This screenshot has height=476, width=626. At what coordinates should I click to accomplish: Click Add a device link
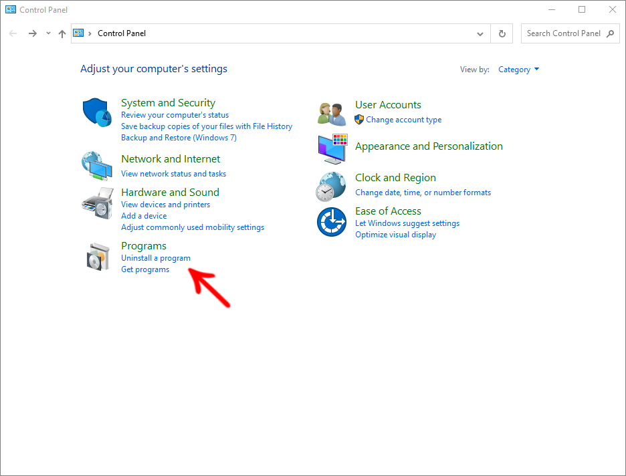144,216
